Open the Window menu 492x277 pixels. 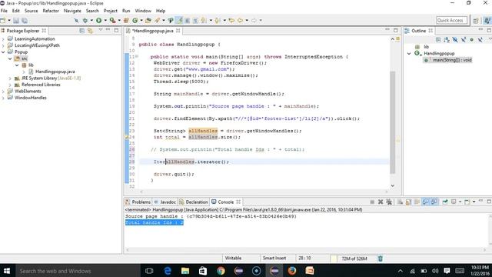tap(143, 11)
